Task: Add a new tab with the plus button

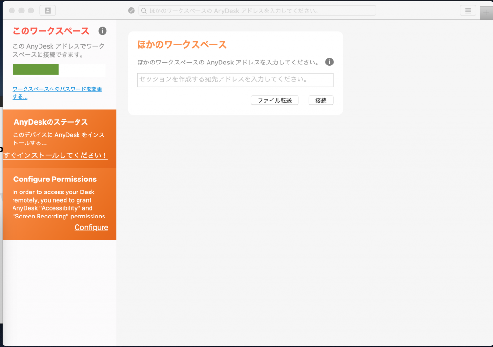Action: click(486, 13)
